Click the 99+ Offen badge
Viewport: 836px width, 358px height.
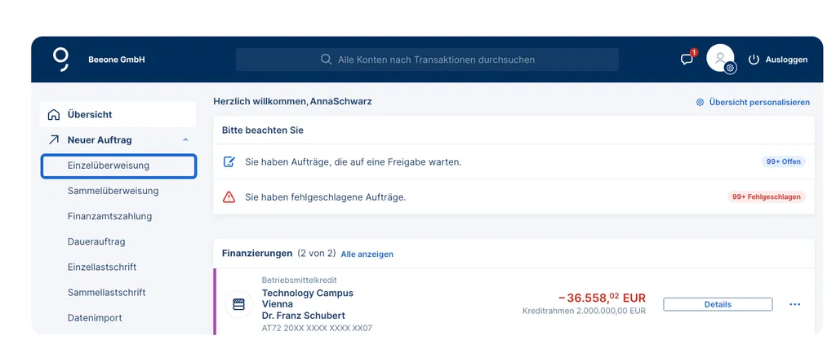783,161
